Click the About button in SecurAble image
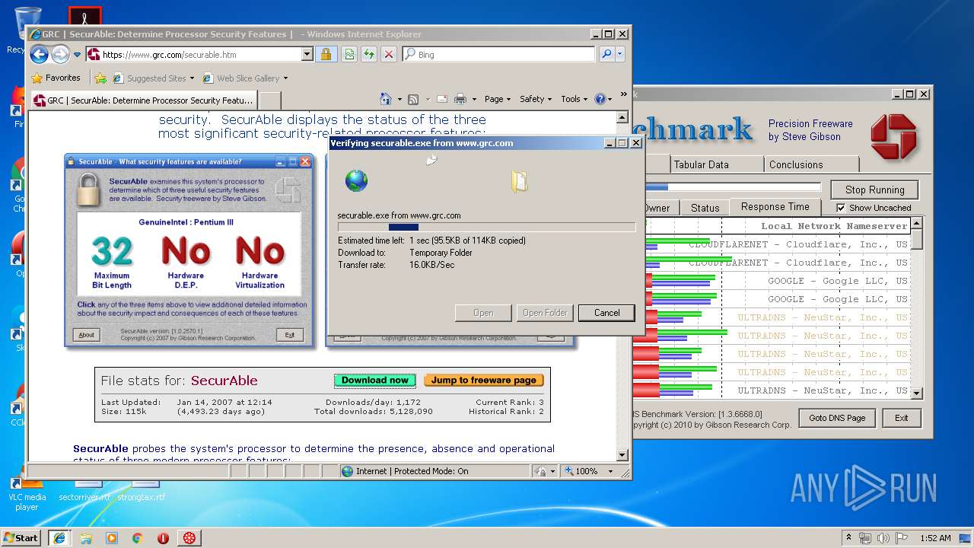Screen dimensions: 974x548 pyautogui.click(x=87, y=335)
